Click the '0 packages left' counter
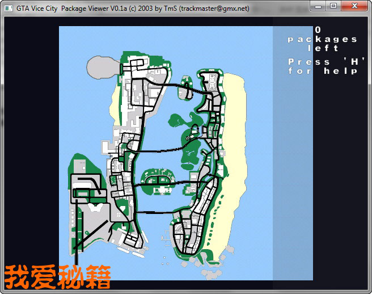The height and width of the screenshot is (294, 372). pos(322,39)
